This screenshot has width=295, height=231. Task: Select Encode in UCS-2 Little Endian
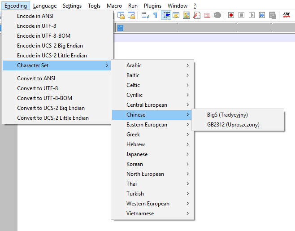click(x=58, y=56)
